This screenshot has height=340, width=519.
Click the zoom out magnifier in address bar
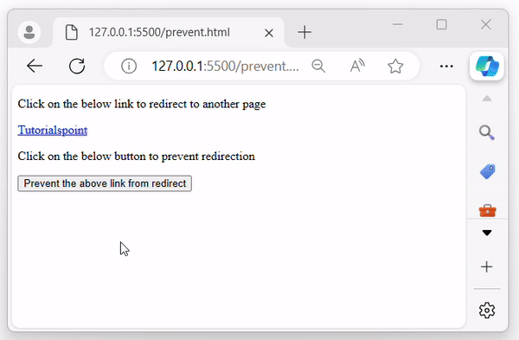point(318,66)
